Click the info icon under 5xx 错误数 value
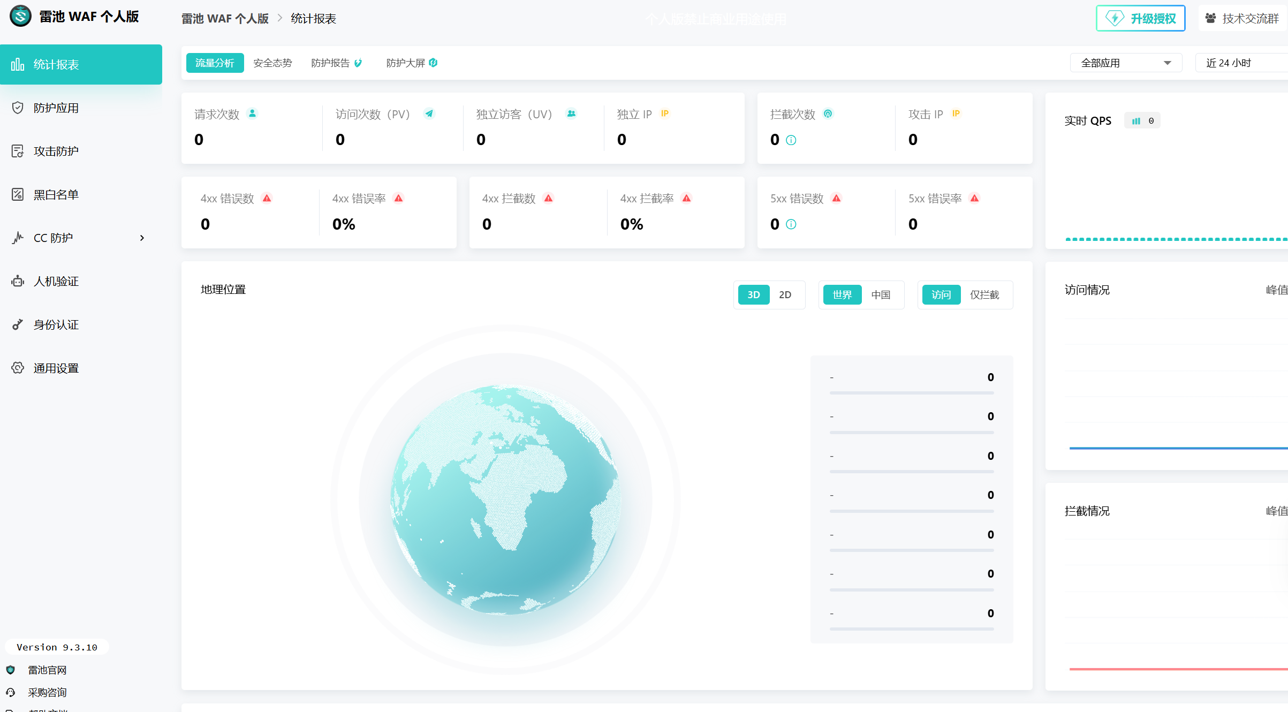 pyautogui.click(x=791, y=224)
